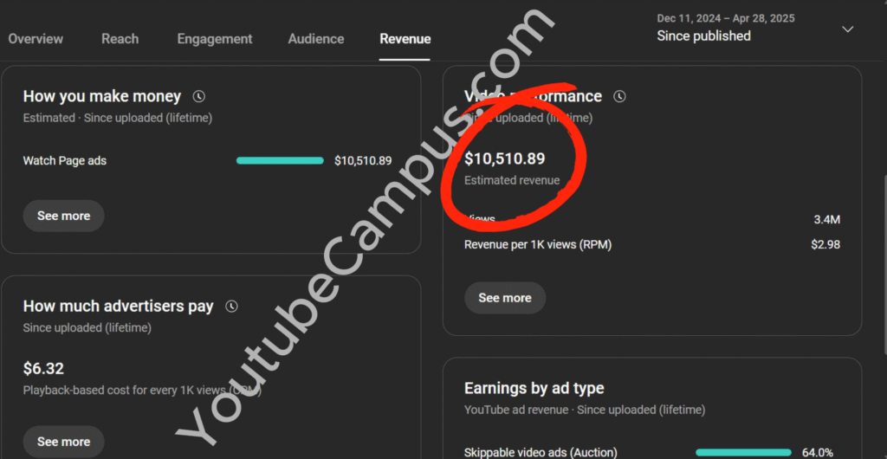This screenshot has width=887, height=459.
Task: Expand the date range chevron
Action: point(847,29)
